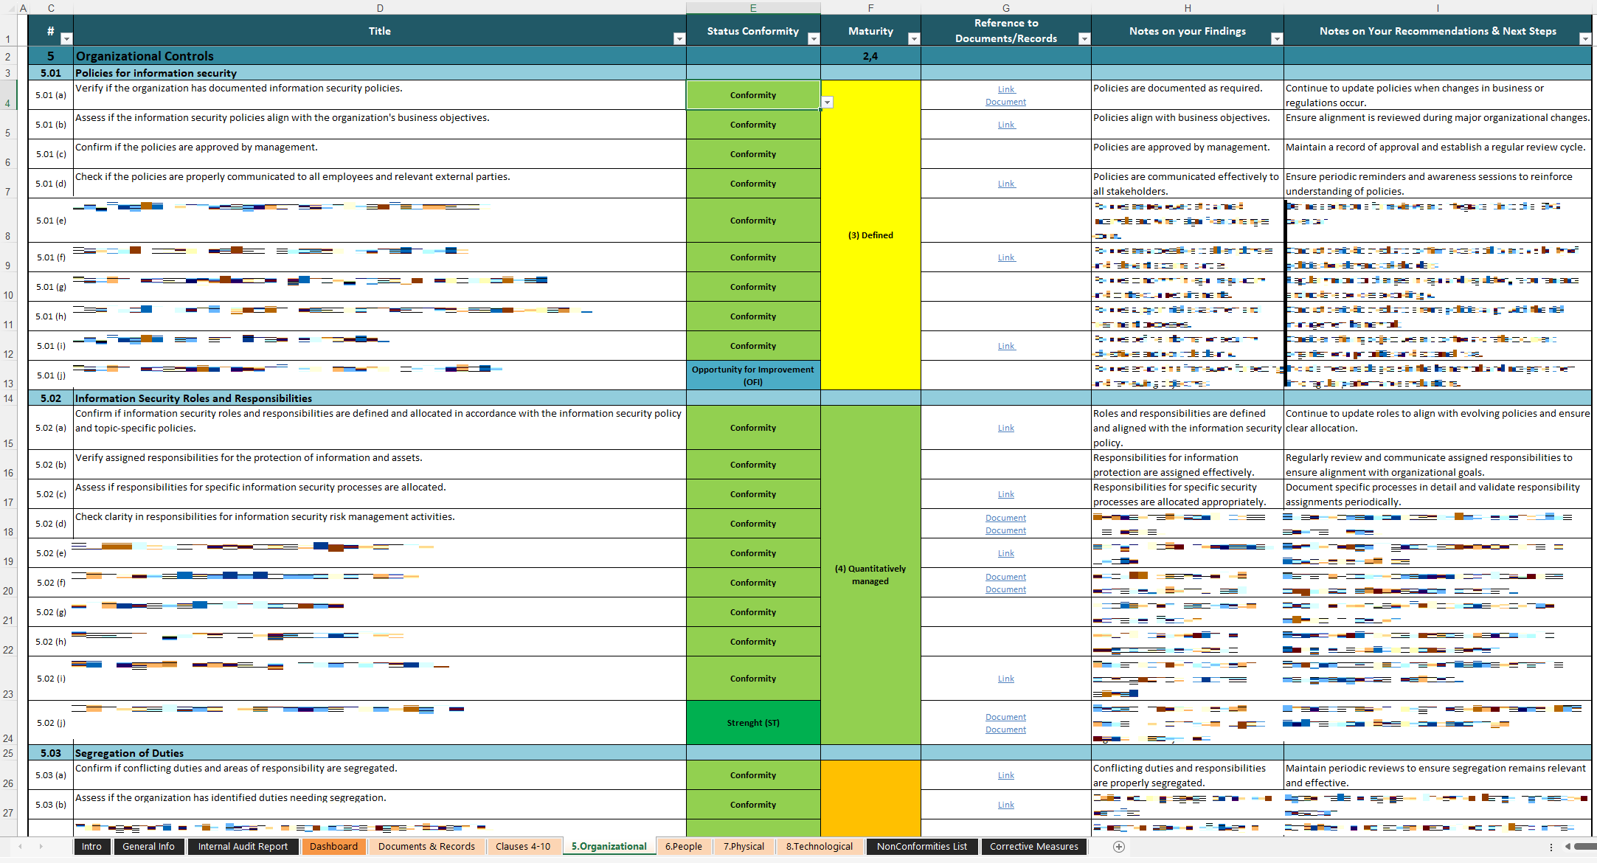The image size is (1597, 863).
Task: Select the cell showing (3) Defined maturity
Action: (x=870, y=235)
